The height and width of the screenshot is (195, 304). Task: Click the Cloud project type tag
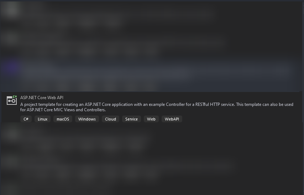click(x=110, y=119)
